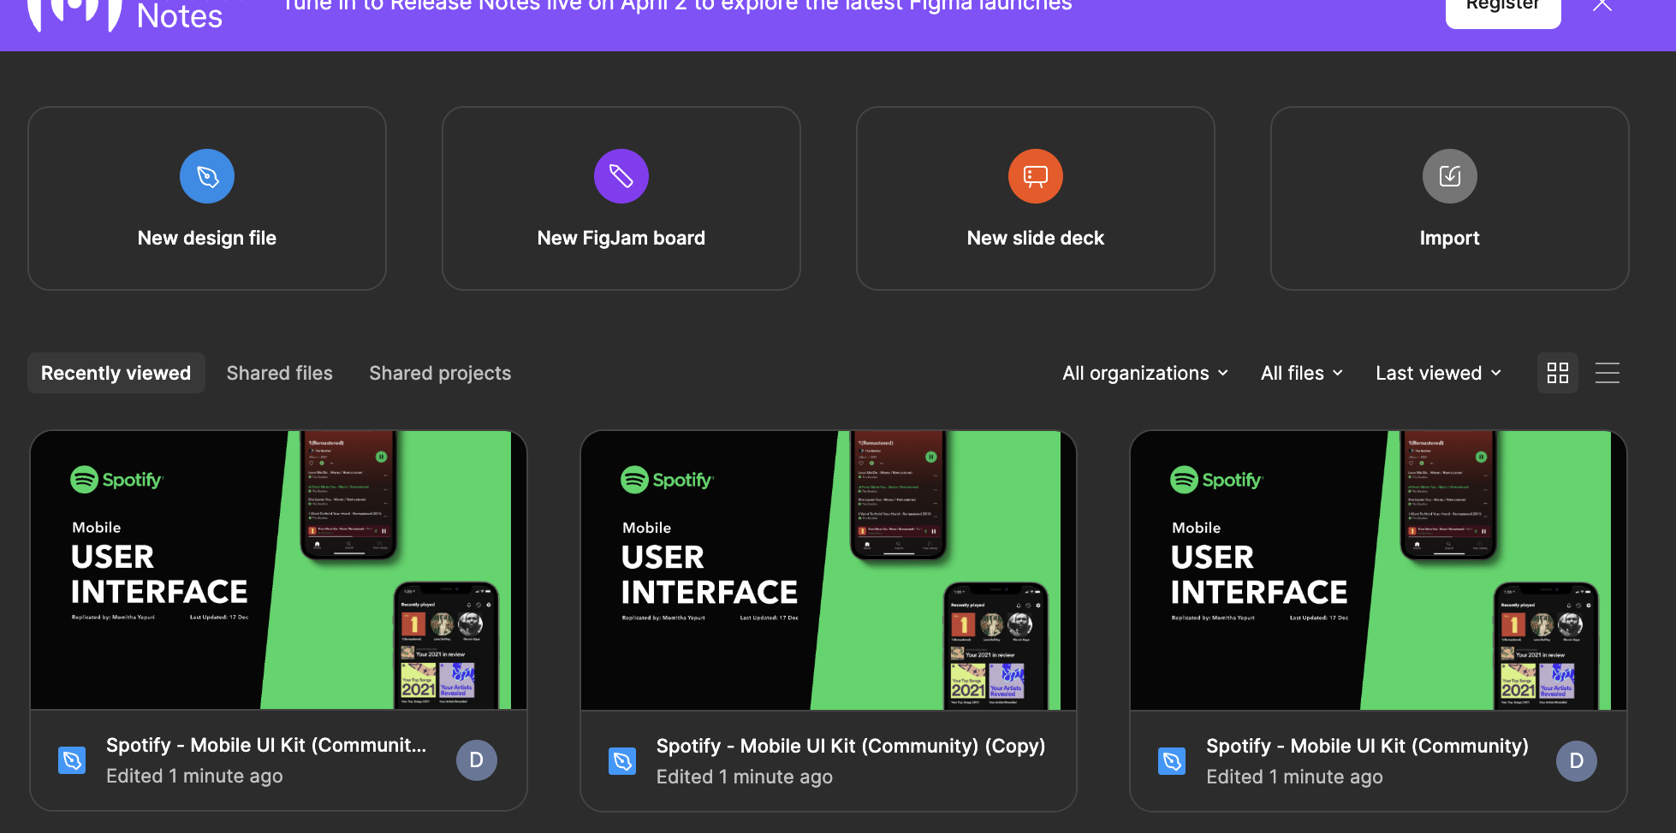The height and width of the screenshot is (833, 1676).
Task: Open the Shared files tab
Action: pyautogui.click(x=280, y=373)
